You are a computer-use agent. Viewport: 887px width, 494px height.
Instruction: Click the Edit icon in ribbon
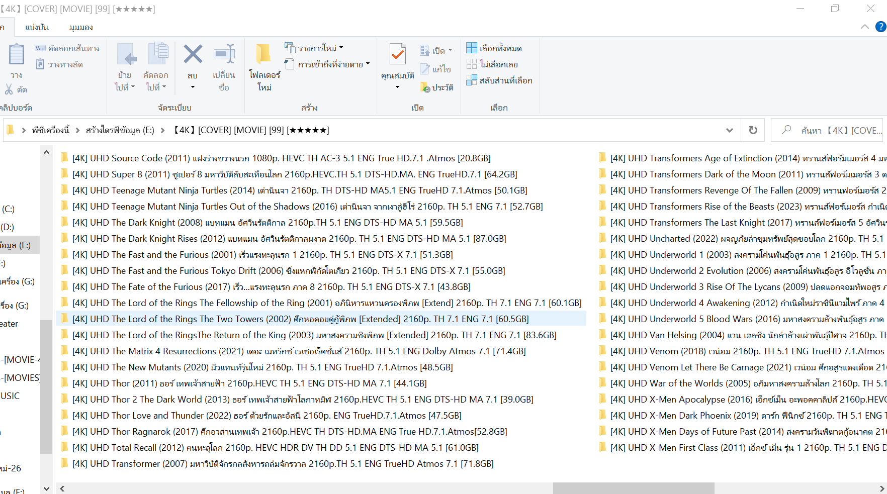click(425, 69)
